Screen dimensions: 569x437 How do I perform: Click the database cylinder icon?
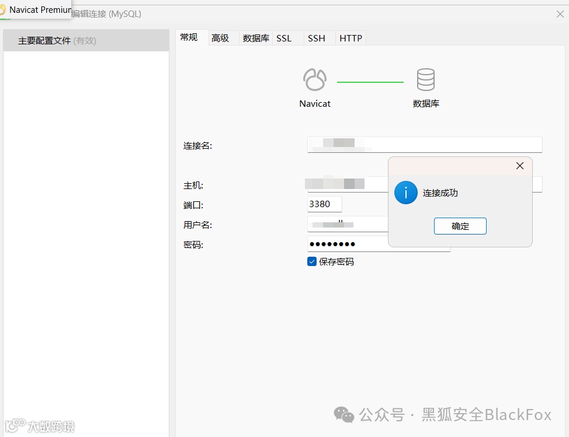[x=426, y=79]
